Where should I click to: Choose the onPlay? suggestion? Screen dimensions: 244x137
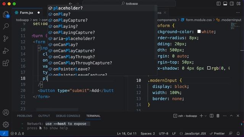(102, 14)
